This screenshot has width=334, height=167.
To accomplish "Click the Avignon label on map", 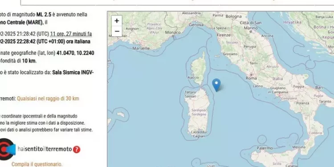I will click(x=132, y=29).
